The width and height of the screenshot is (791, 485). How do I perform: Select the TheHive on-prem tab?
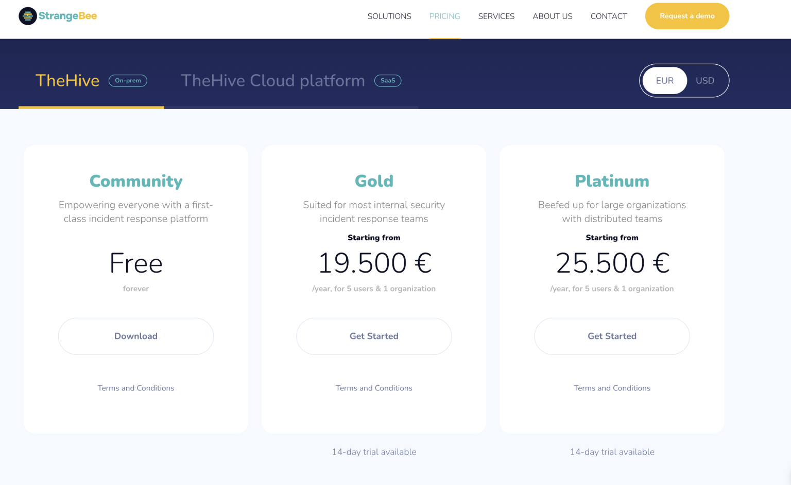(x=67, y=80)
